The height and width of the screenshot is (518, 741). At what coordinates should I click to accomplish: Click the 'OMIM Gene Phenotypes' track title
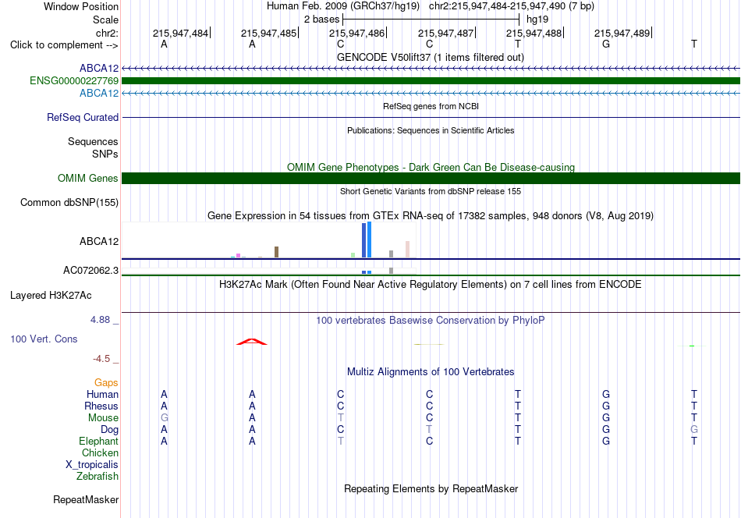(x=431, y=167)
